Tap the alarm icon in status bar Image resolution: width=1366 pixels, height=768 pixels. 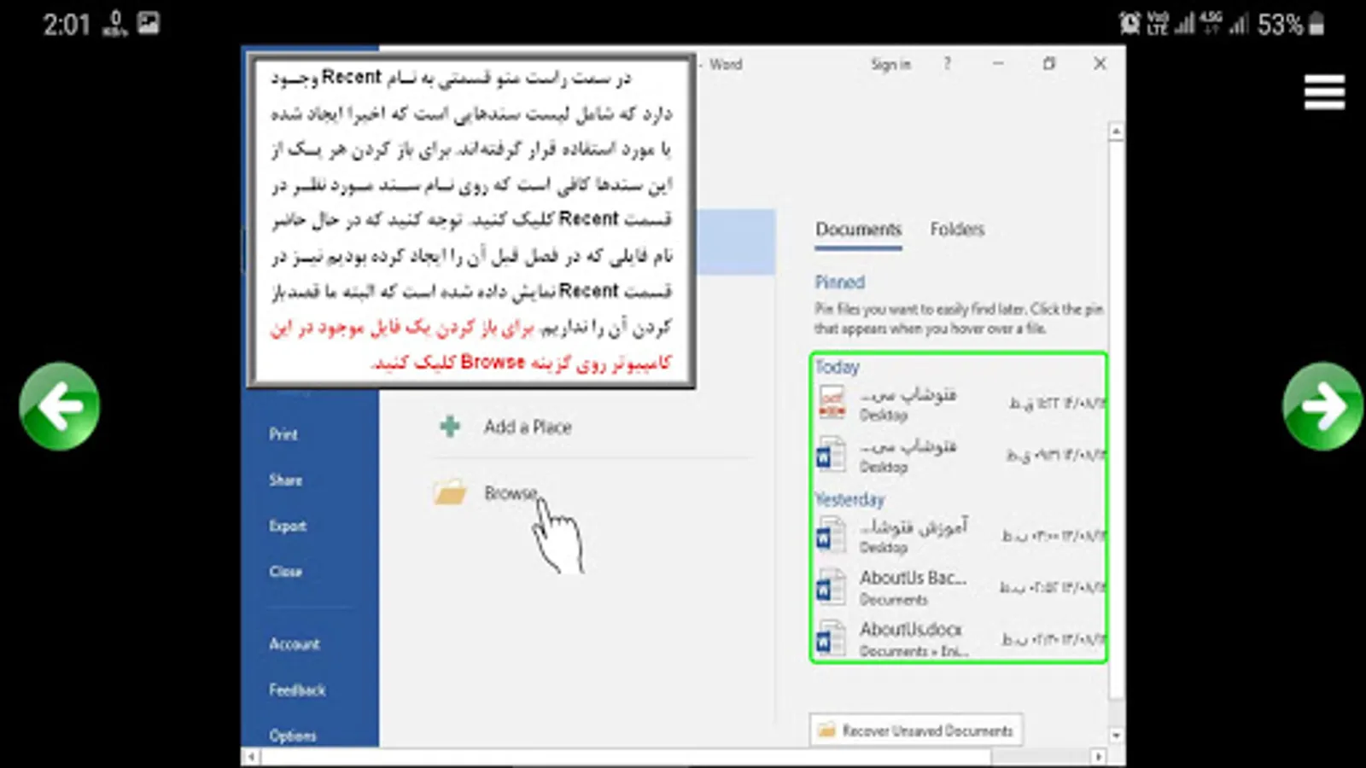[1130, 23]
